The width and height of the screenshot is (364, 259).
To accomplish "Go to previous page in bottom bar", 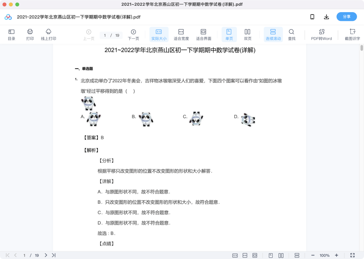I will click(x=15, y=255).
